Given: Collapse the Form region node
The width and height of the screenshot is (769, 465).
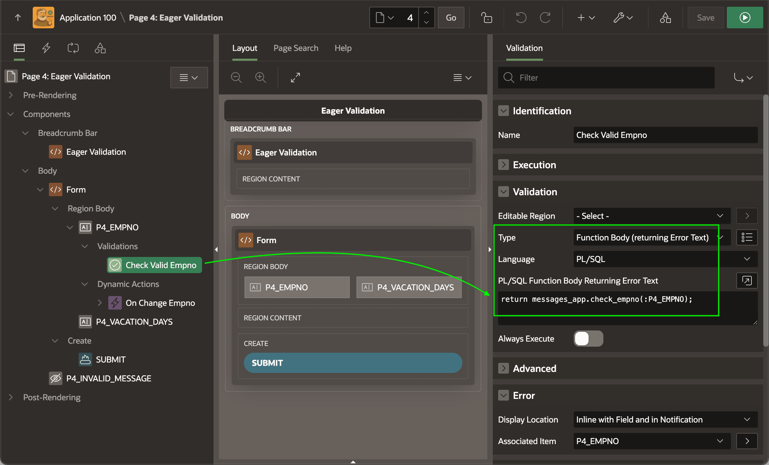Looking at the screenshot, I should (40, 190).
